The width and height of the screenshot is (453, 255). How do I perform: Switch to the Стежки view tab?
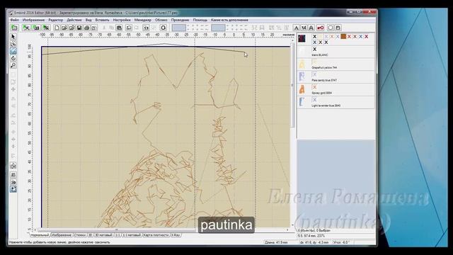(x=80, y=235)
